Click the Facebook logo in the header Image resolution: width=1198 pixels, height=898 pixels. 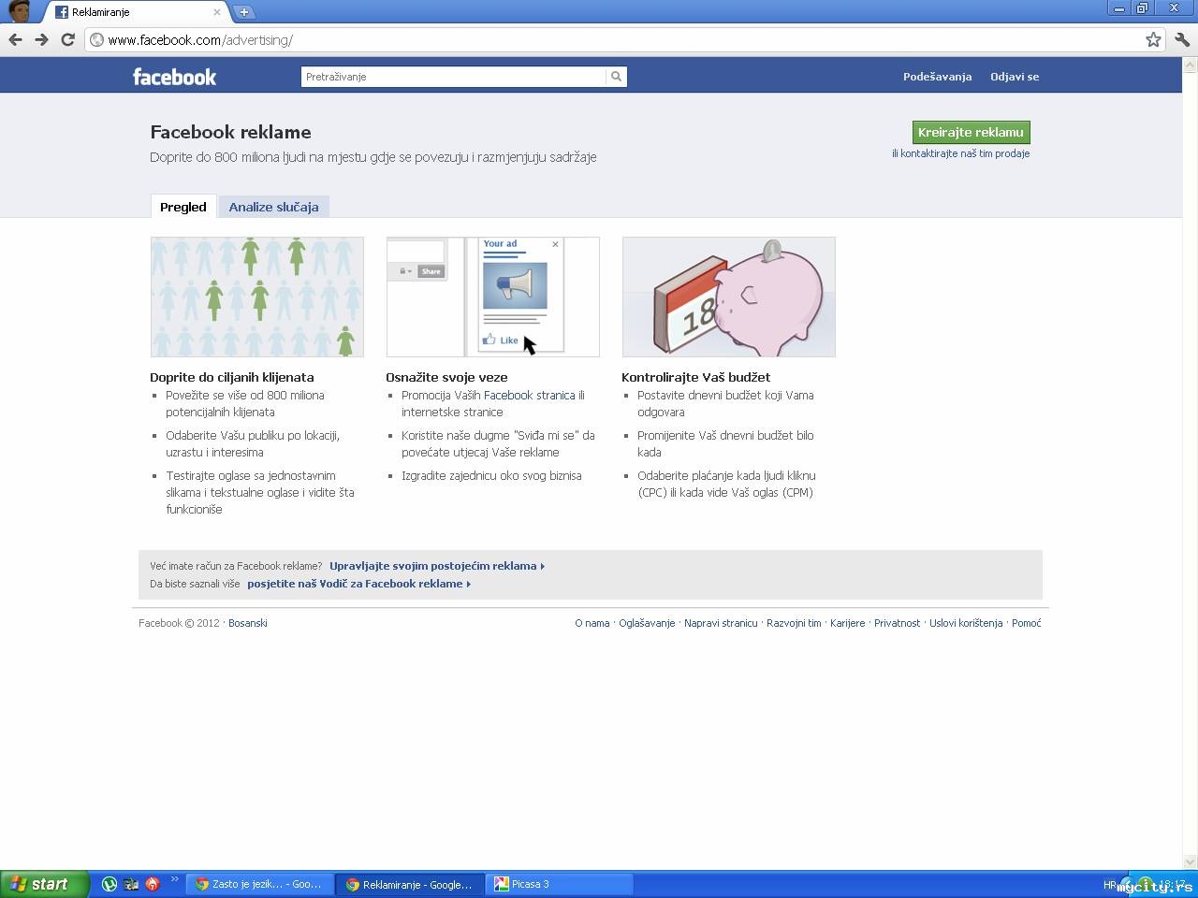[x=174, y=77]
